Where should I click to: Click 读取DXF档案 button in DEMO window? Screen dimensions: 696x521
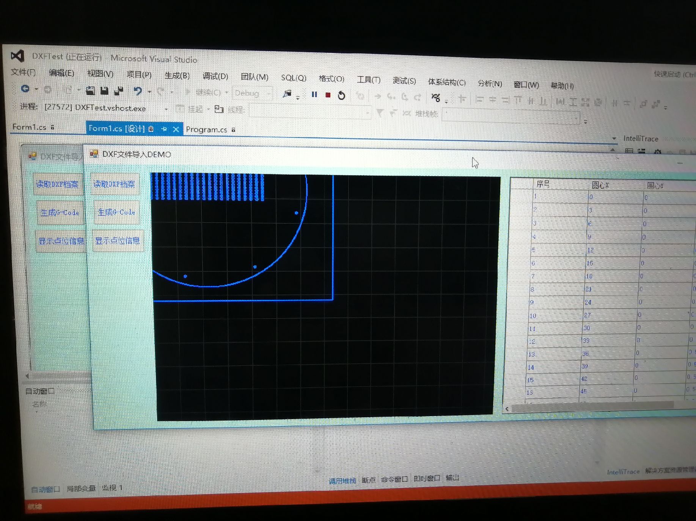[x=114, y=184]
